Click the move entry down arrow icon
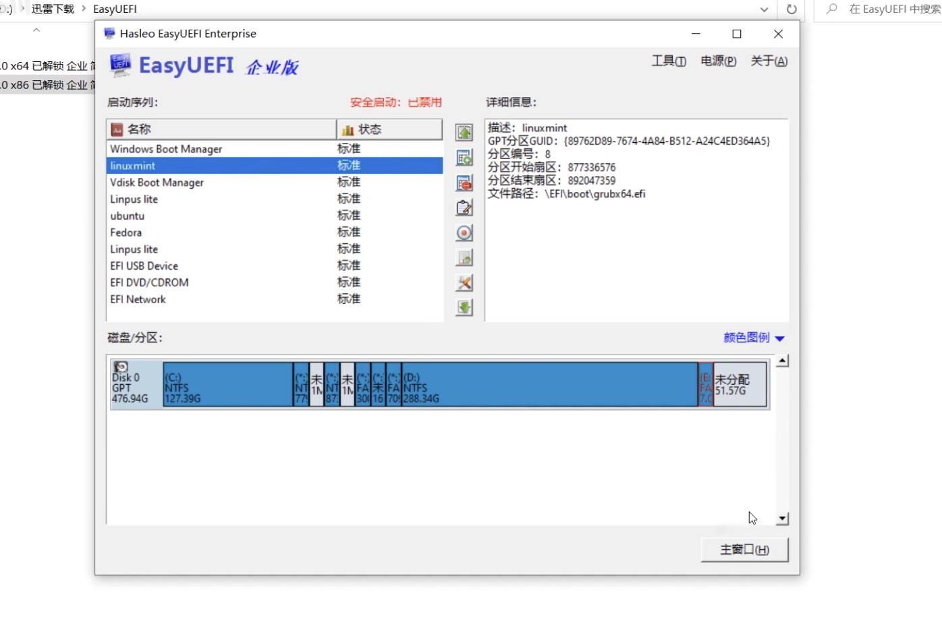The height and width of the screenshot is (620, 942). click(x=464, y=307)
